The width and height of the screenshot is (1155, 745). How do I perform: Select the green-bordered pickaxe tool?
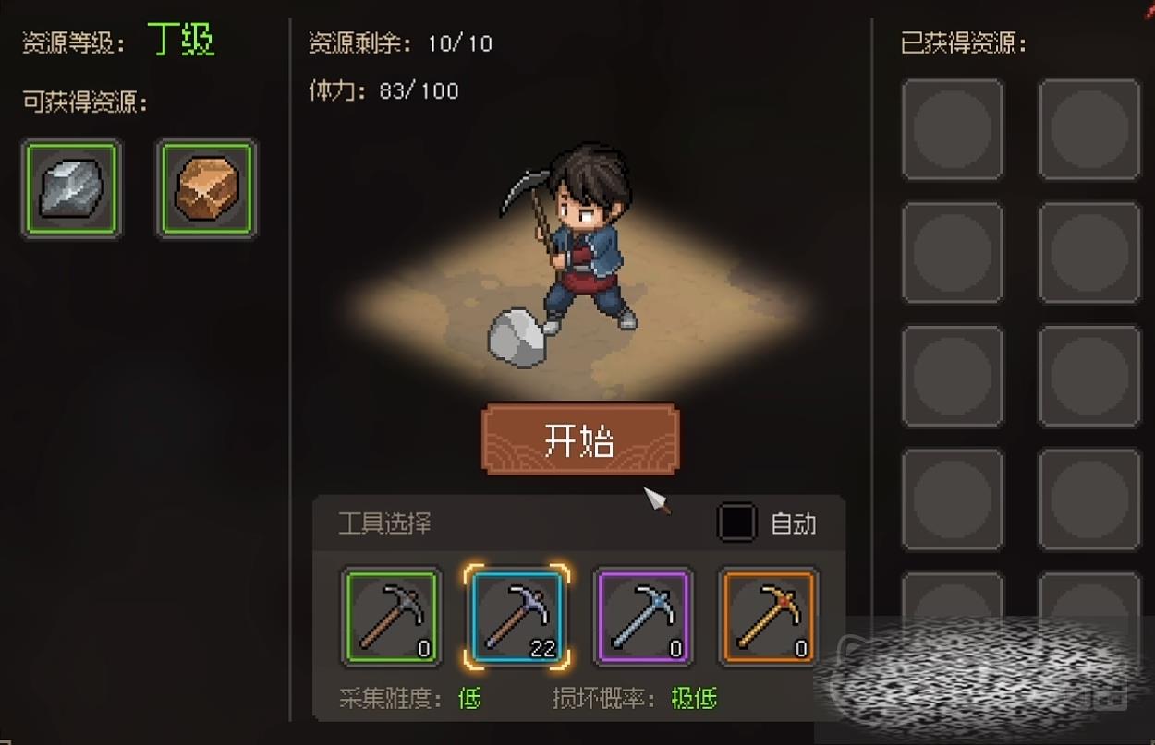coord(392,617)
